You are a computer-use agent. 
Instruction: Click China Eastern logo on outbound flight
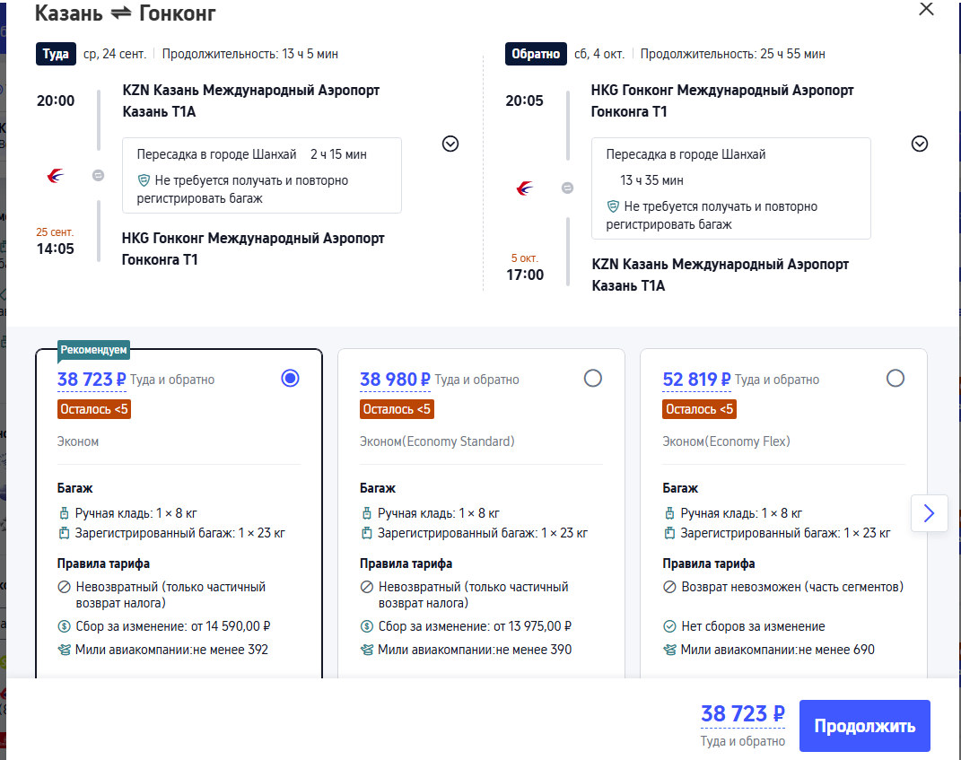56,176
